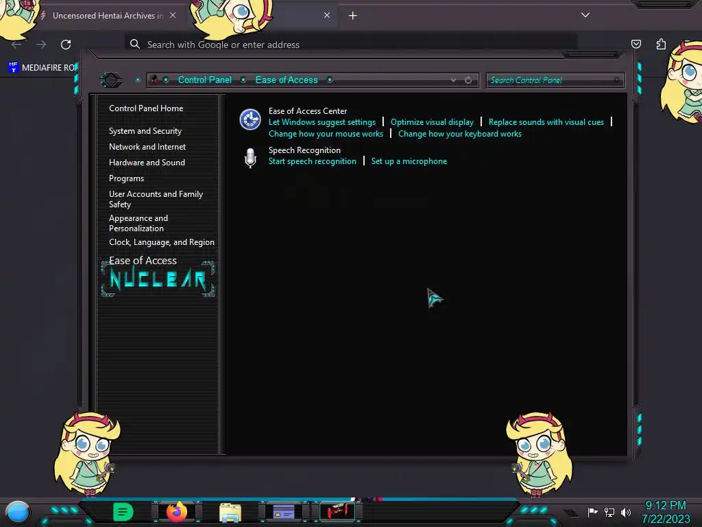The width and height of the screenshot is (702, 527).
Task: Open Control Panel Home
Action: (146, 108)
